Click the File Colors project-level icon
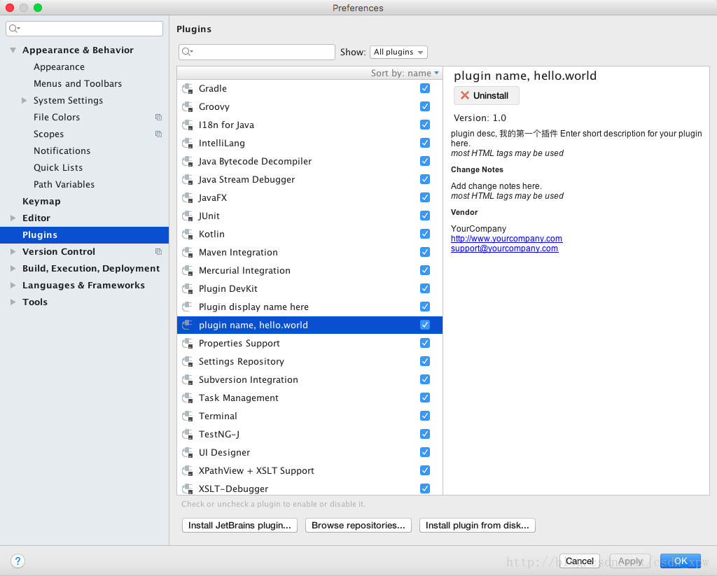This screenshot has height=576, width=717. pos(159,118)
